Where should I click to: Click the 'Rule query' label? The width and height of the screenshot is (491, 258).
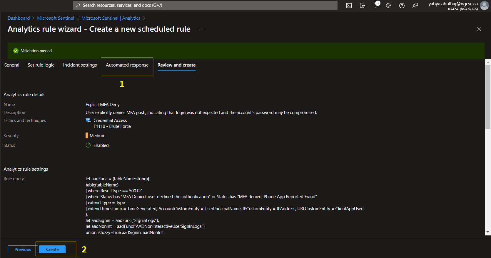point(14,179)
